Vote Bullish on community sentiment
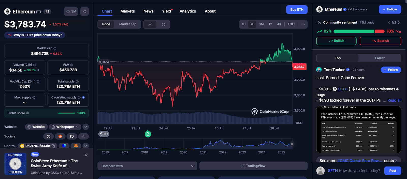The height and width of the screenshot is (179, 407). (336, 41)
